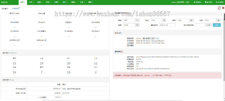Open the 首页 dropdown menu
The image size is (225, 101).
[23, 2]
